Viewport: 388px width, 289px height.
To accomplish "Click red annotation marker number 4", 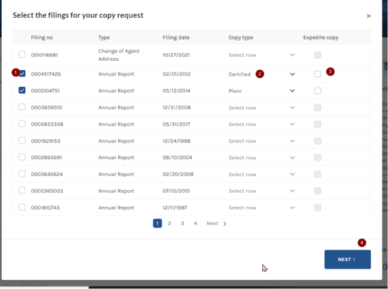I will pyautogui.click(x=362, y=243).
